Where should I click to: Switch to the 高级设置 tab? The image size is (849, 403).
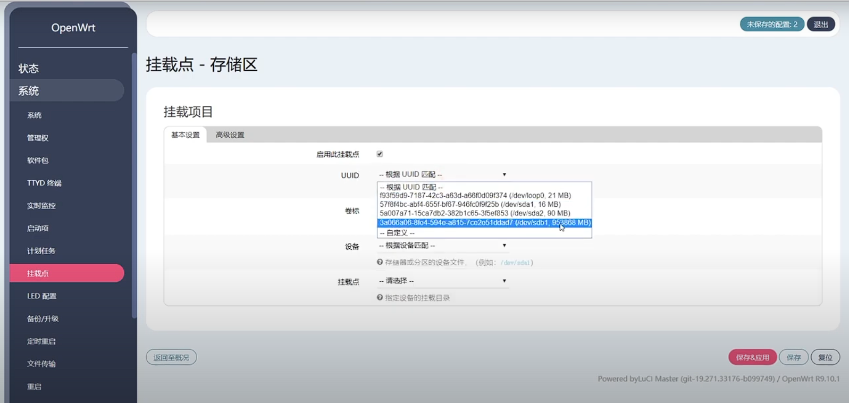click(x=230, y=135)
